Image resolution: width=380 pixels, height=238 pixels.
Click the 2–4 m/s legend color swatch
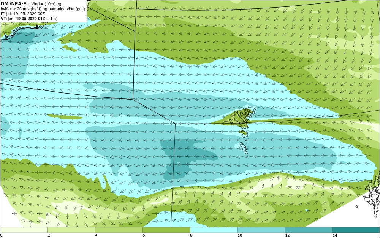tap(71, 230)
